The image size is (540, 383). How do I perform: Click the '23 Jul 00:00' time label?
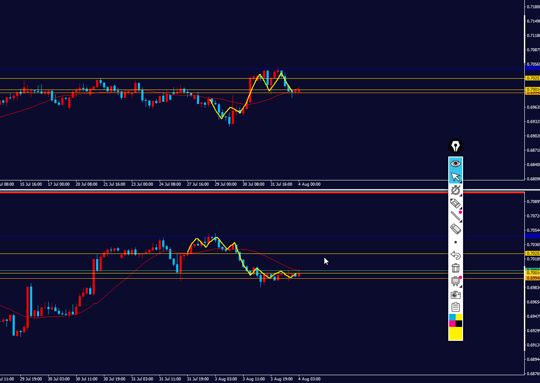coord(142,184)
